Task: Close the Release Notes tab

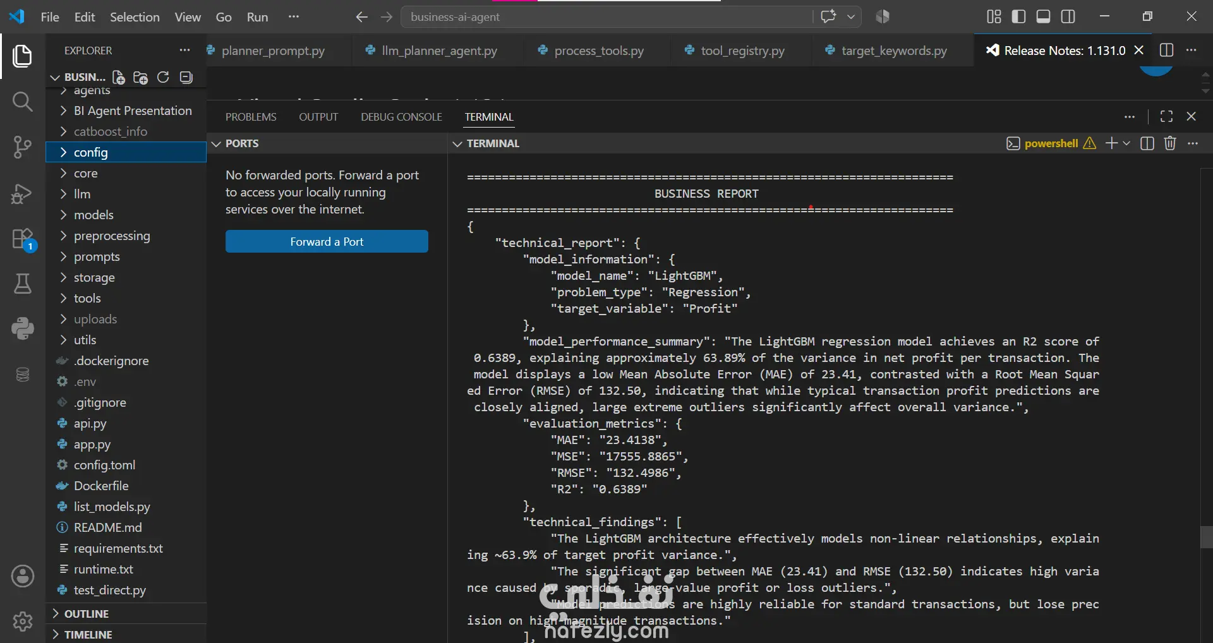Action: pyautogui.click(x=1138, y=50)
